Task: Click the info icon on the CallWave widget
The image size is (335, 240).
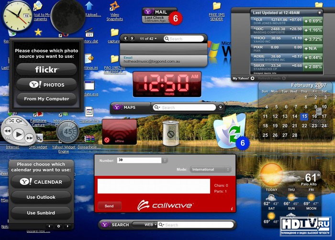Action: point(232,209)
